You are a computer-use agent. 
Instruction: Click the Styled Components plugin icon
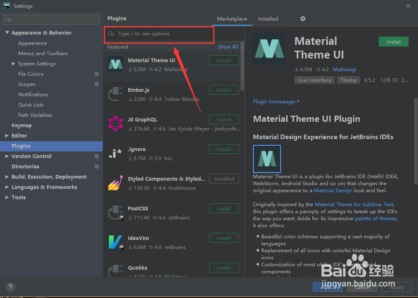[116, 183]
